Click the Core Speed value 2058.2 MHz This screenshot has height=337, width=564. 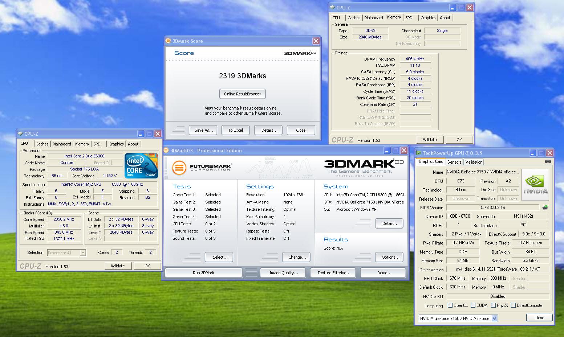pos(64,219)
